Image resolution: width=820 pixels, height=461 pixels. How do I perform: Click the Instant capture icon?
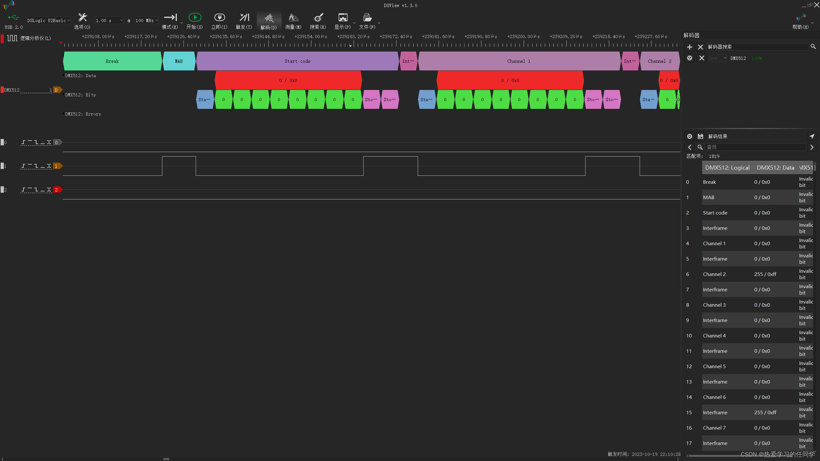coord(219,18)
